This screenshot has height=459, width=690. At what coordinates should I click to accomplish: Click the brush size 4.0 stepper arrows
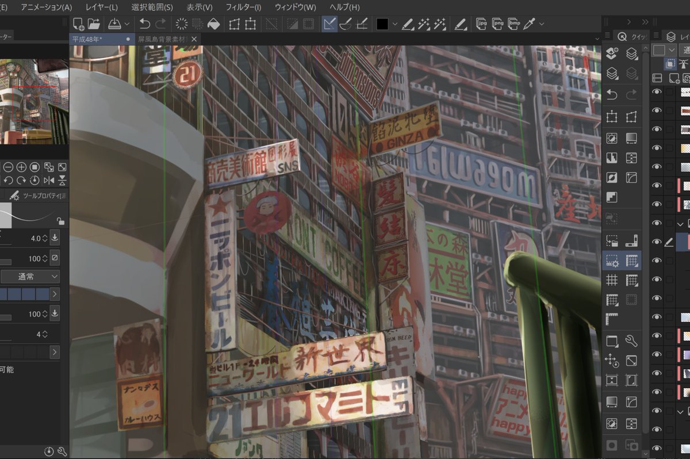[x=45, y=238]
